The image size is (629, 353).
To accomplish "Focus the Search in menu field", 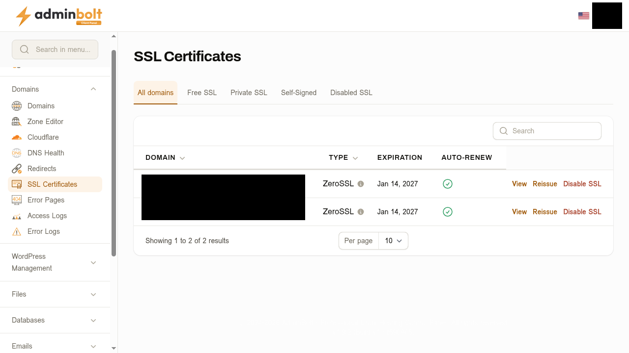I will tap(55, 50).
